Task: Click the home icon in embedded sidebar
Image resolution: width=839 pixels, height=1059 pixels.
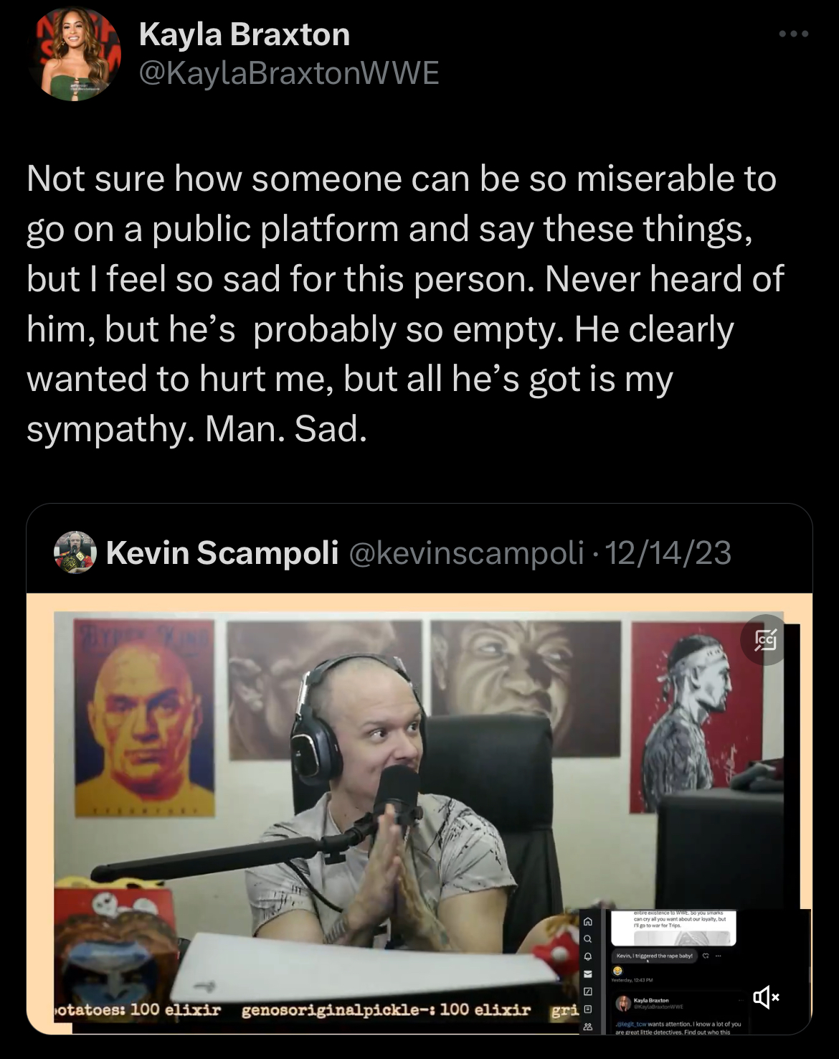Action: (x=588, y=922)
